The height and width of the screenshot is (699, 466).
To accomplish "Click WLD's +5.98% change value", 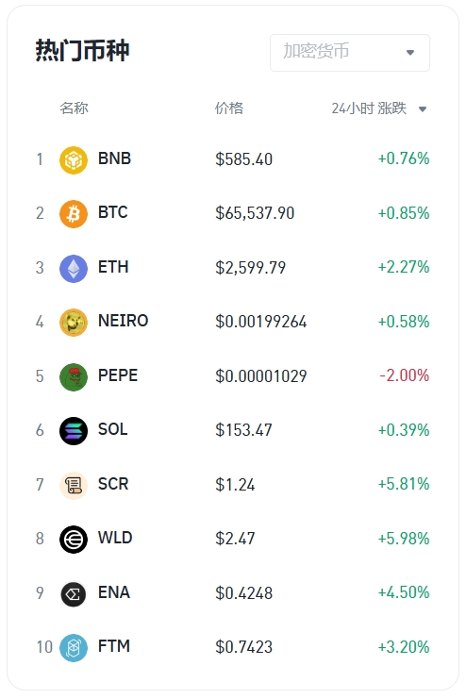I will (404, 539).
